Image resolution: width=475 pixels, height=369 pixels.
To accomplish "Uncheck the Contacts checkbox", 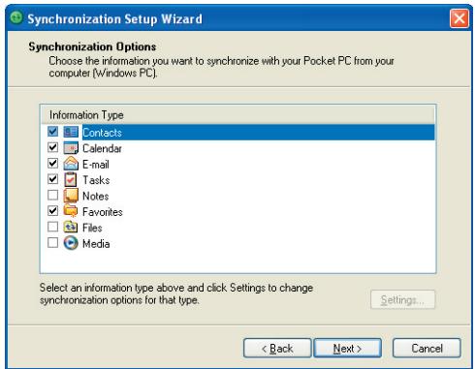I will 52,132.
